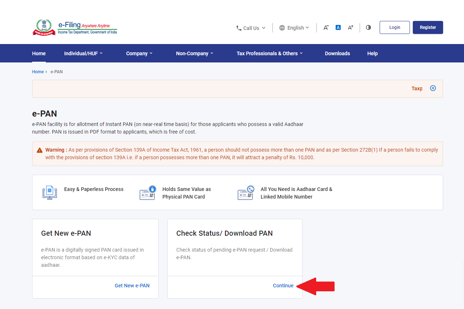This screenshot has height=309, width=464.
Task: Click the Get New e-PAN link
Action: 132,285
